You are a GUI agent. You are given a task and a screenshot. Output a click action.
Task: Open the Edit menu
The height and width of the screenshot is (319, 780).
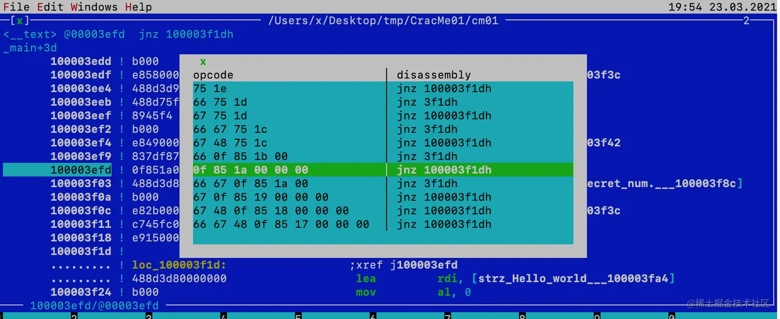pyautogui.click(x=51, y=7)
